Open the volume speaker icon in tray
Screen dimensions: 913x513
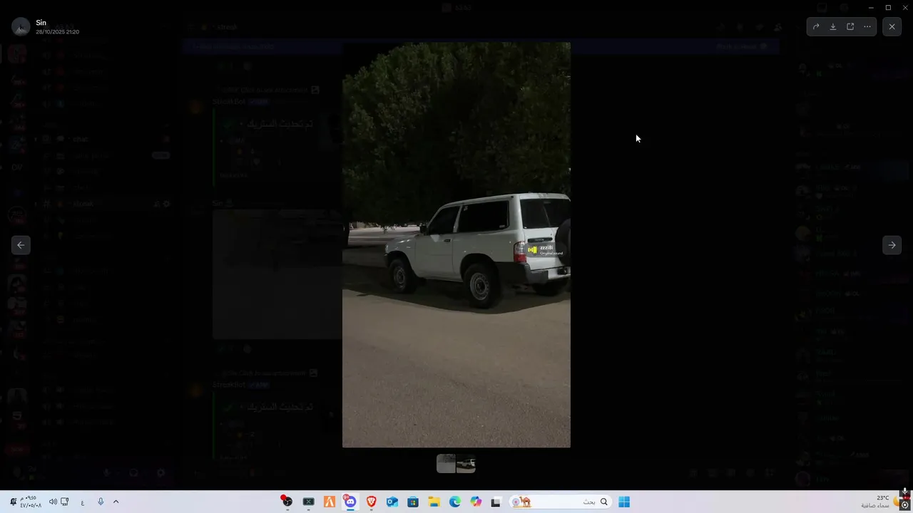coord(52,502)
